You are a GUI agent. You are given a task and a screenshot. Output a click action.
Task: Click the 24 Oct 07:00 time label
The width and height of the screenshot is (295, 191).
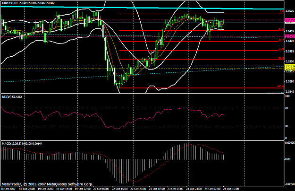(212, 189)
